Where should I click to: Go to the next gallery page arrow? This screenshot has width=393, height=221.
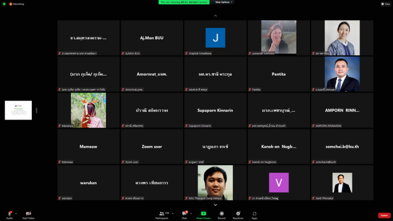pos(215,205)
